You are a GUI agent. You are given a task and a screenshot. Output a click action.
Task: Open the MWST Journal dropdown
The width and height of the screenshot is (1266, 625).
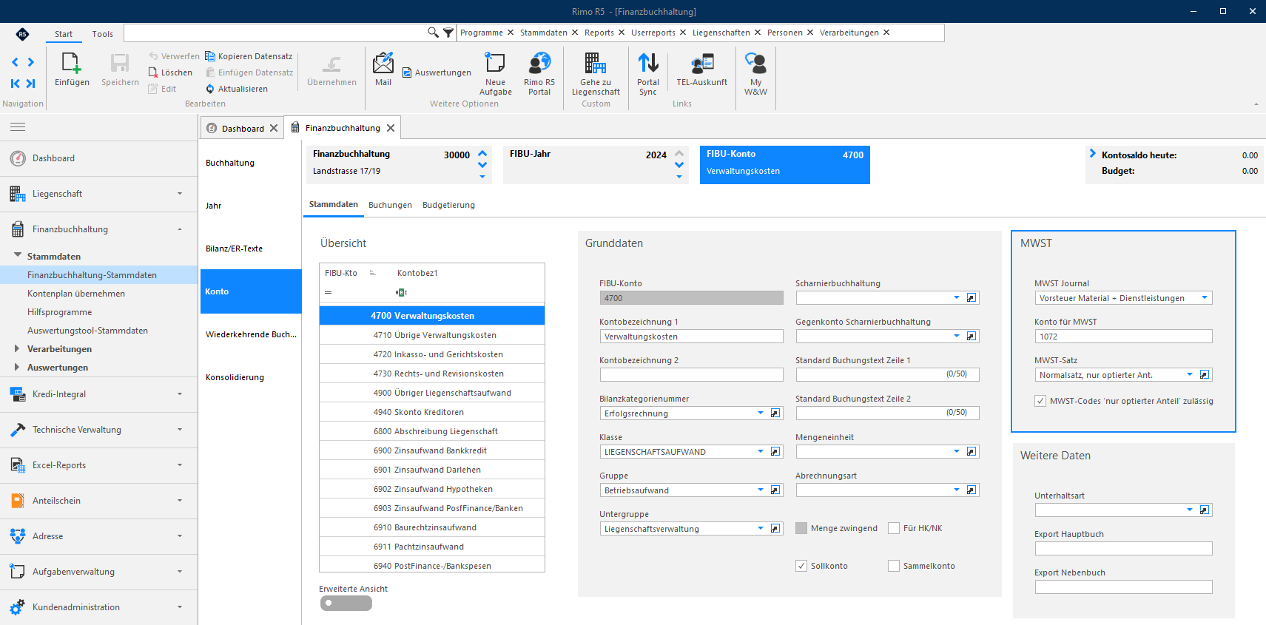[1205, 298]
